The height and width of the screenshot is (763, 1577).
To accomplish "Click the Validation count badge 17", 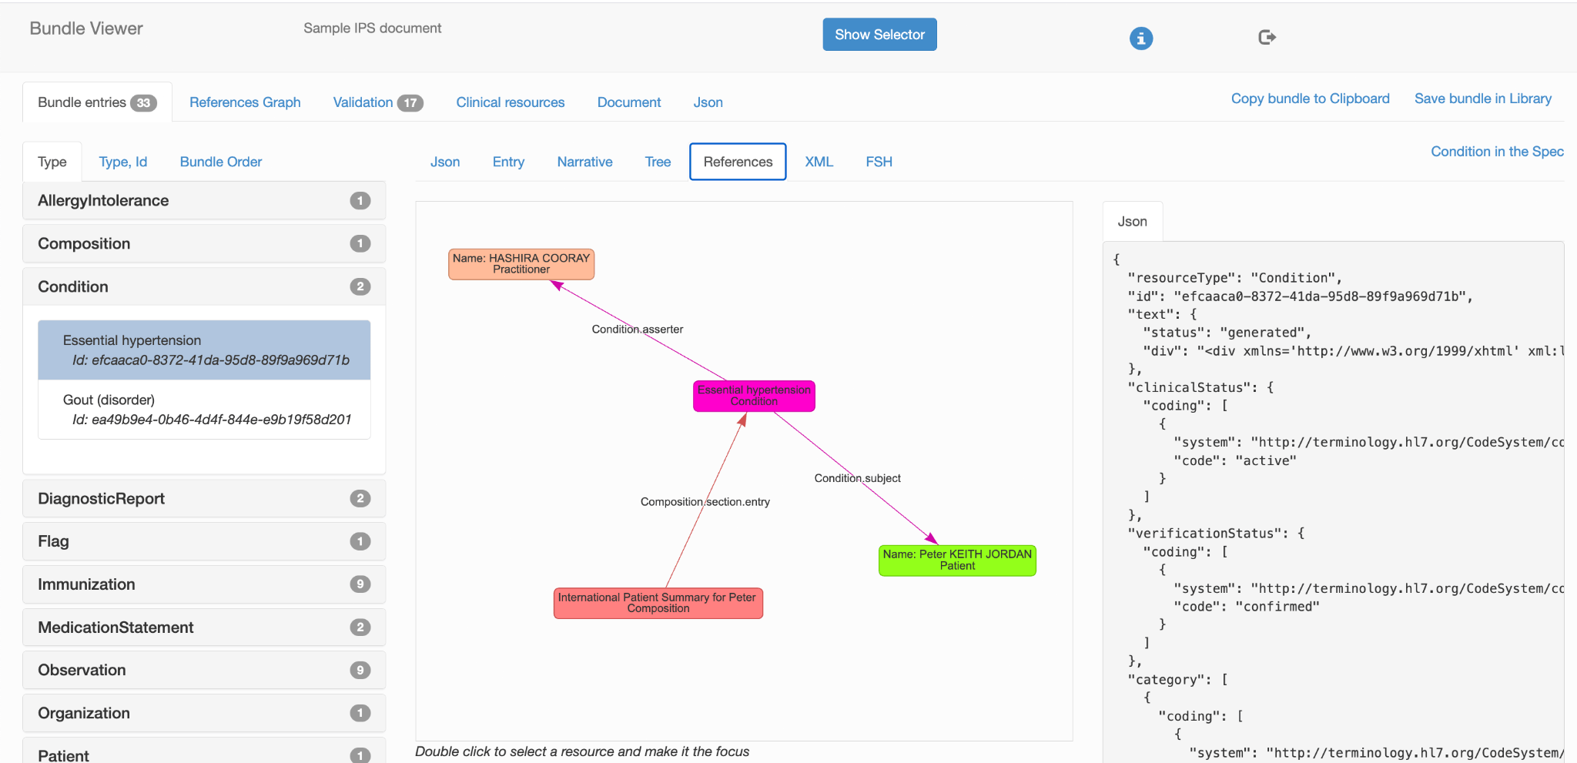I will (410, 102).
